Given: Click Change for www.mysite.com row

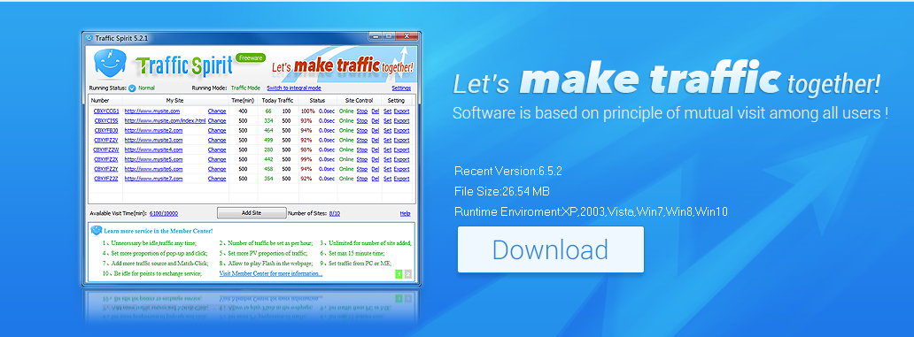Looking at the screenshot, I should point(217,111).
